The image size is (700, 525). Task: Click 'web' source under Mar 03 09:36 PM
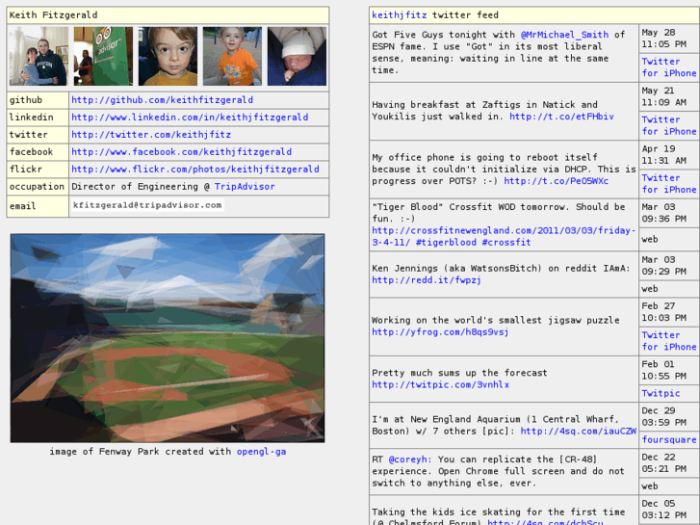coord(650,240)
